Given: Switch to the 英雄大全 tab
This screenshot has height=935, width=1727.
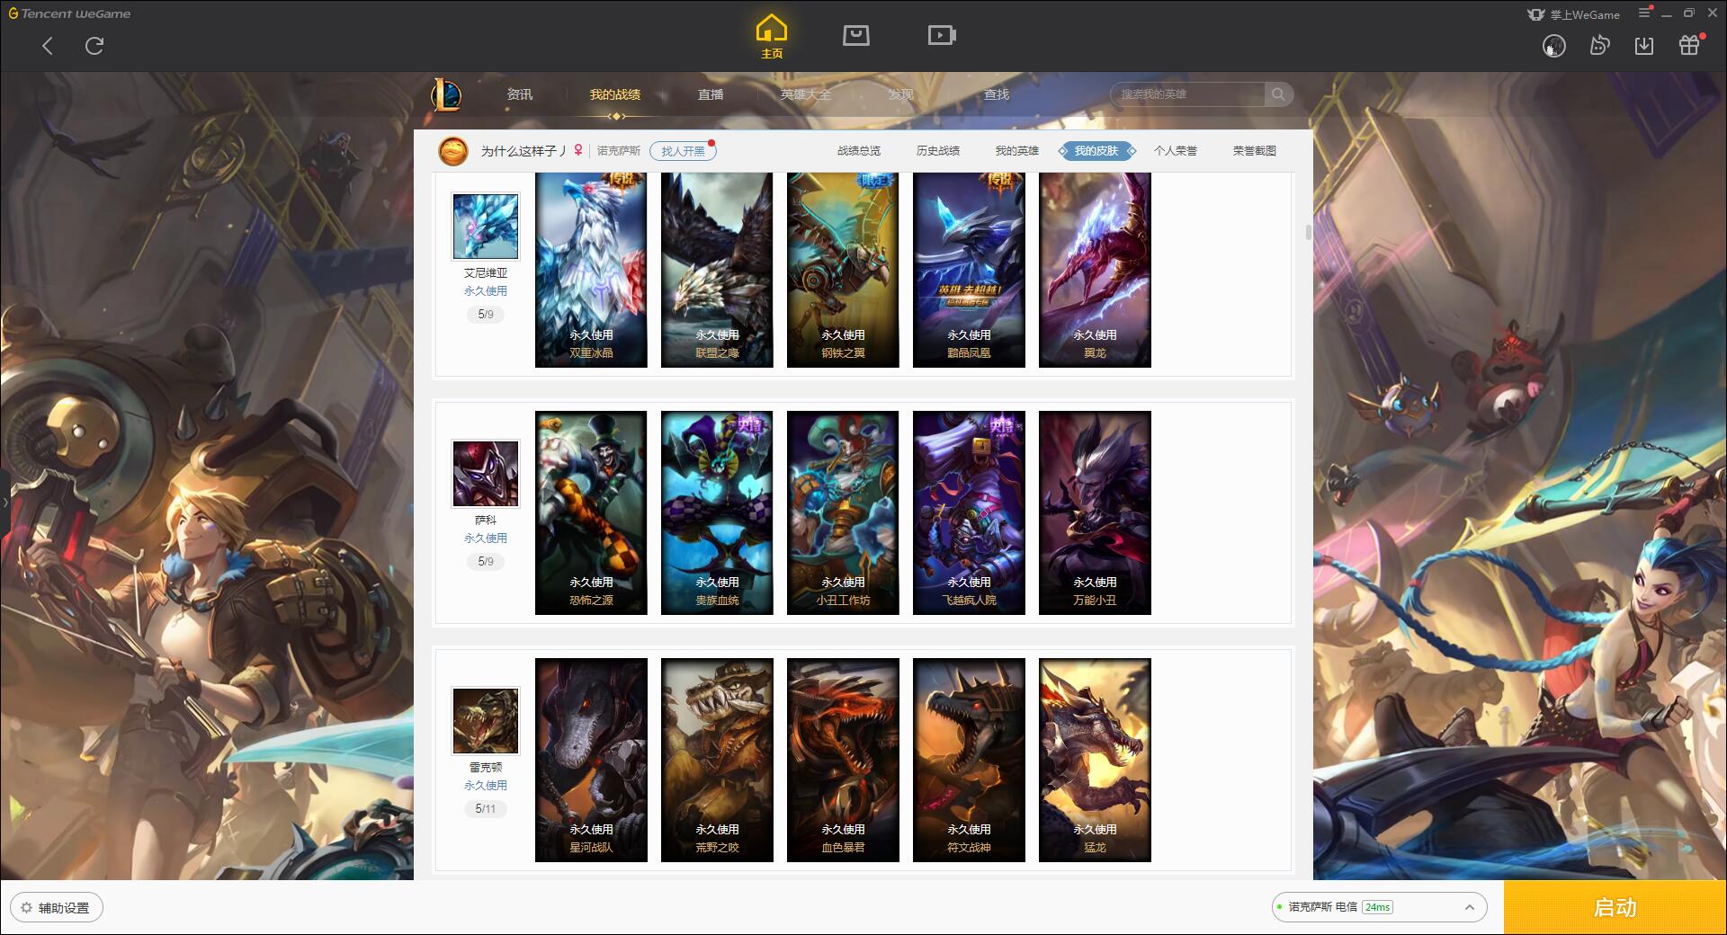Looking at the screenshot, I should 806,94.
